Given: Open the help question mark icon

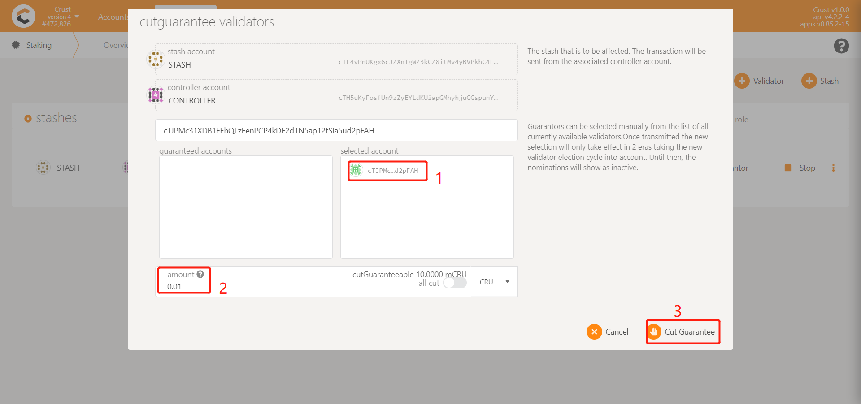Looking at the screenshot, I should click(x=841, y=46).
